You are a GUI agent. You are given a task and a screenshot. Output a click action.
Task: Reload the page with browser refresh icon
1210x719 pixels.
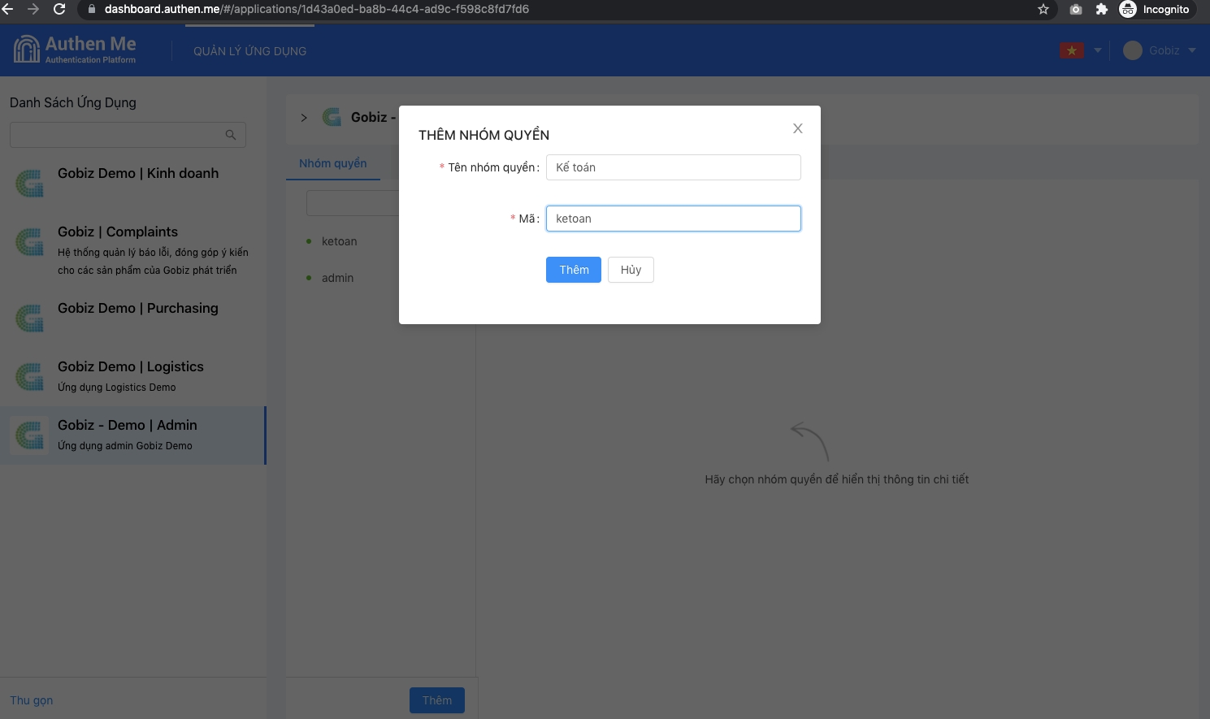coord(59,9)
